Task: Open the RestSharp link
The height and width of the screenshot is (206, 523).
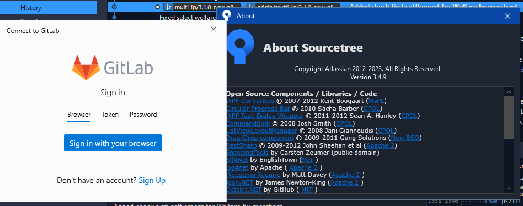Action: 242,145
